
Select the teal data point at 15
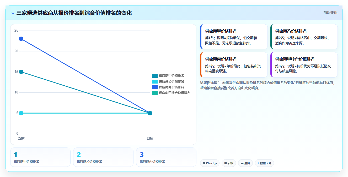pos(21,72)
